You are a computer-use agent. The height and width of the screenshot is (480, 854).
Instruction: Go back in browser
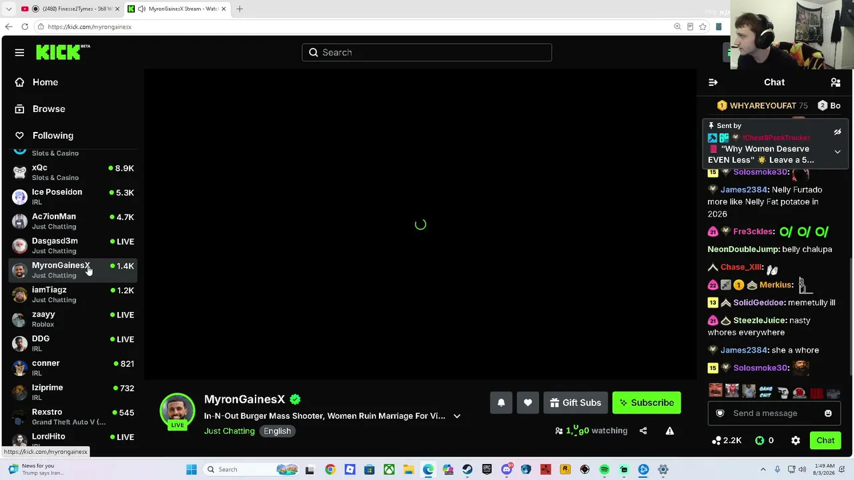click(x=9, y=27)
